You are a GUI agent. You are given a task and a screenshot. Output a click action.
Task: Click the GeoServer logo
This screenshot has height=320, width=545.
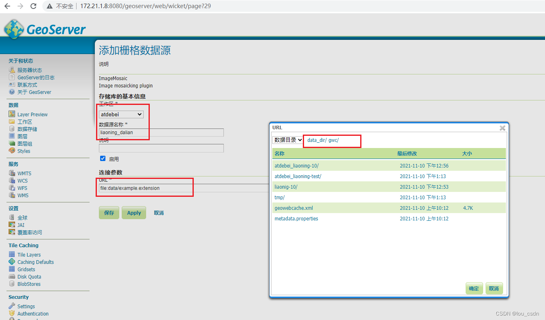(x=45, y=29)
